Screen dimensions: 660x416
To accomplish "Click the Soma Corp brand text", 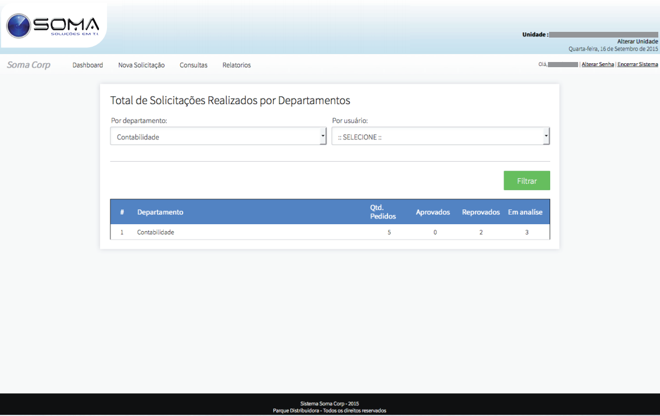I will click(x=28, y=65).
